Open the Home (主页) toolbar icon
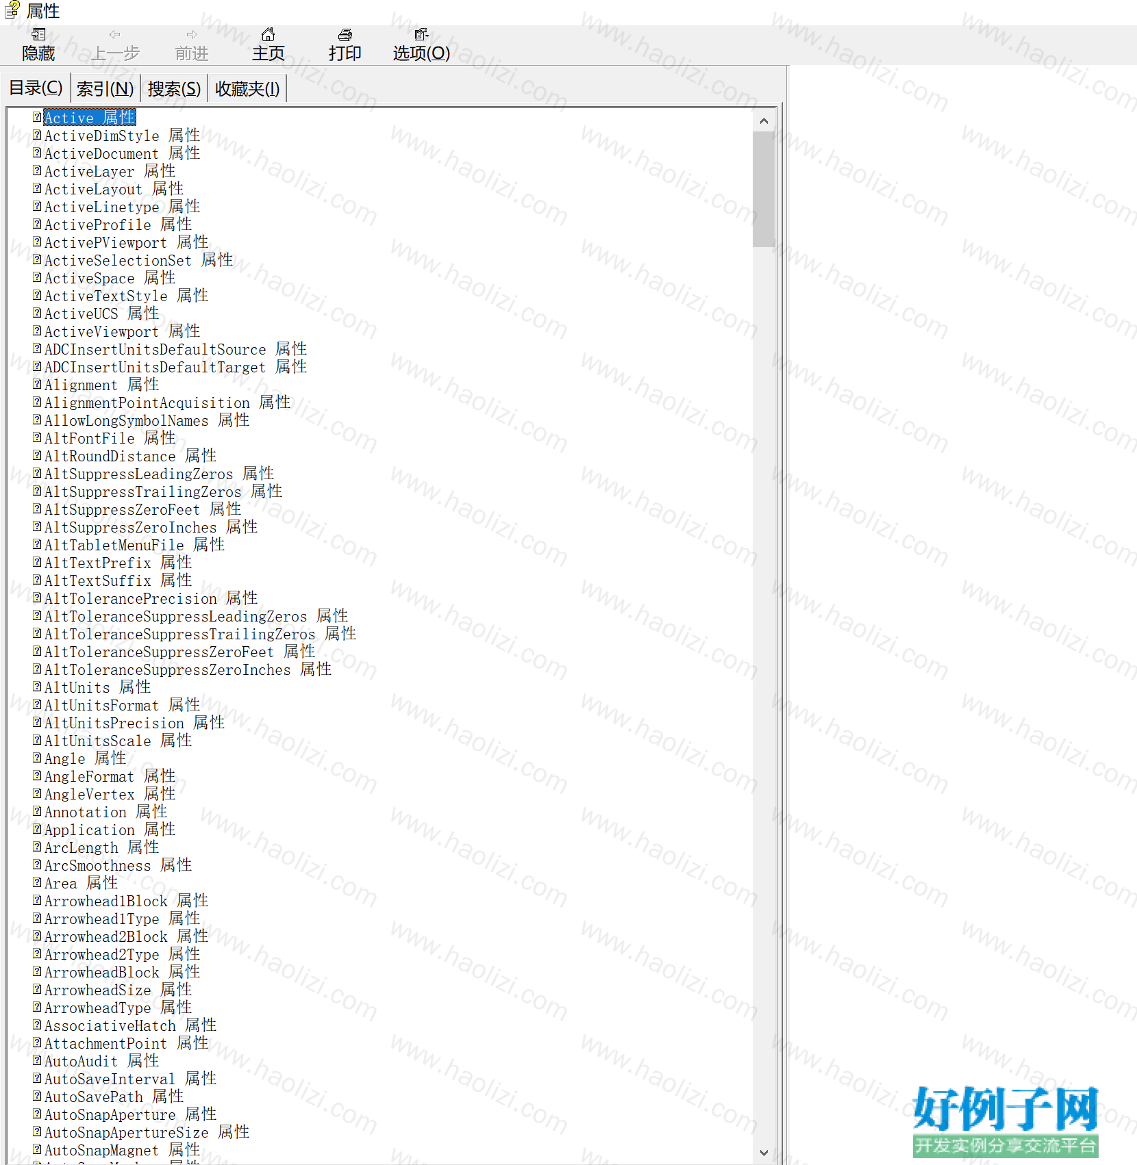1137x1165 pixels. tap(268, 34)
